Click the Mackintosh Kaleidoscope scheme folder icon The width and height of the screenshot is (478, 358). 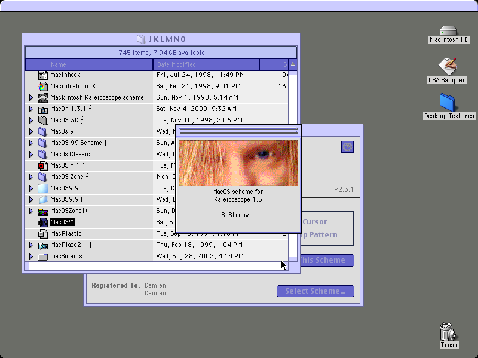coord(42,98)
